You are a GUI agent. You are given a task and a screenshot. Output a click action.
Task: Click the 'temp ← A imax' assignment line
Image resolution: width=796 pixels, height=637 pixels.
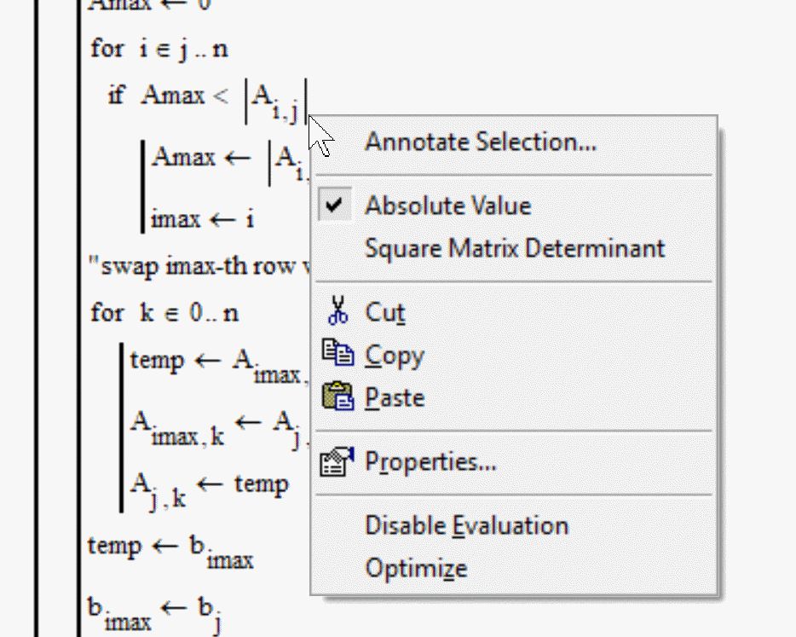[x=213, y=362]
